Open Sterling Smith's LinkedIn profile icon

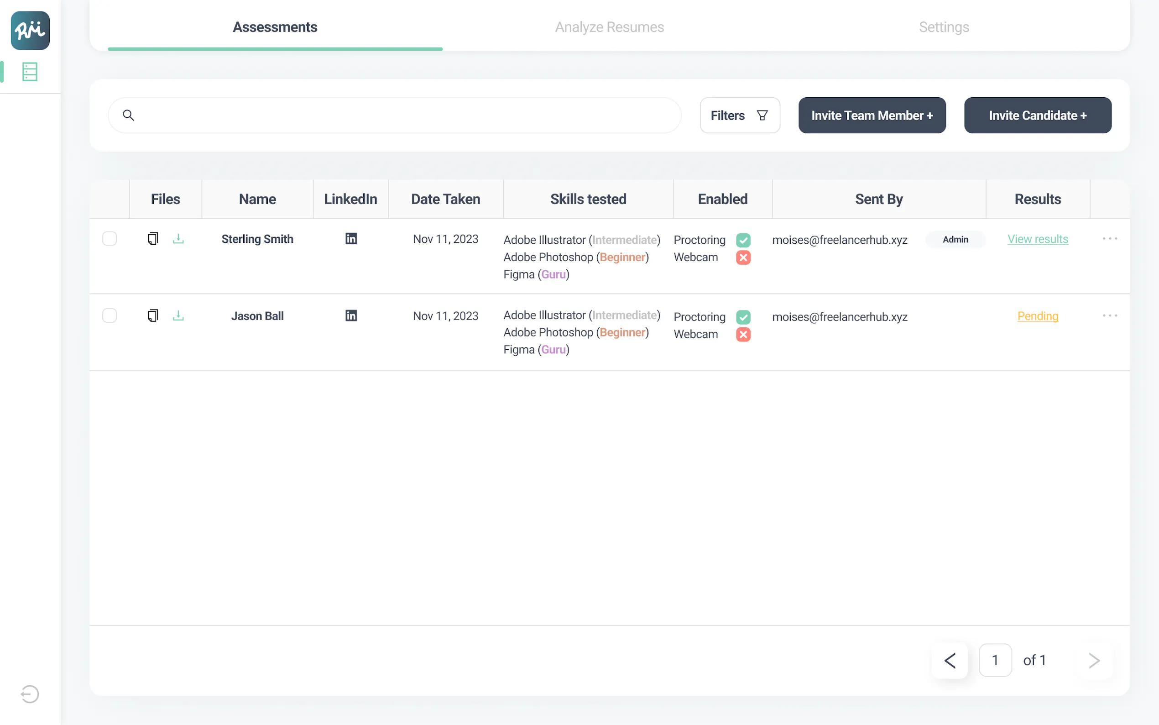pos(351,238)
